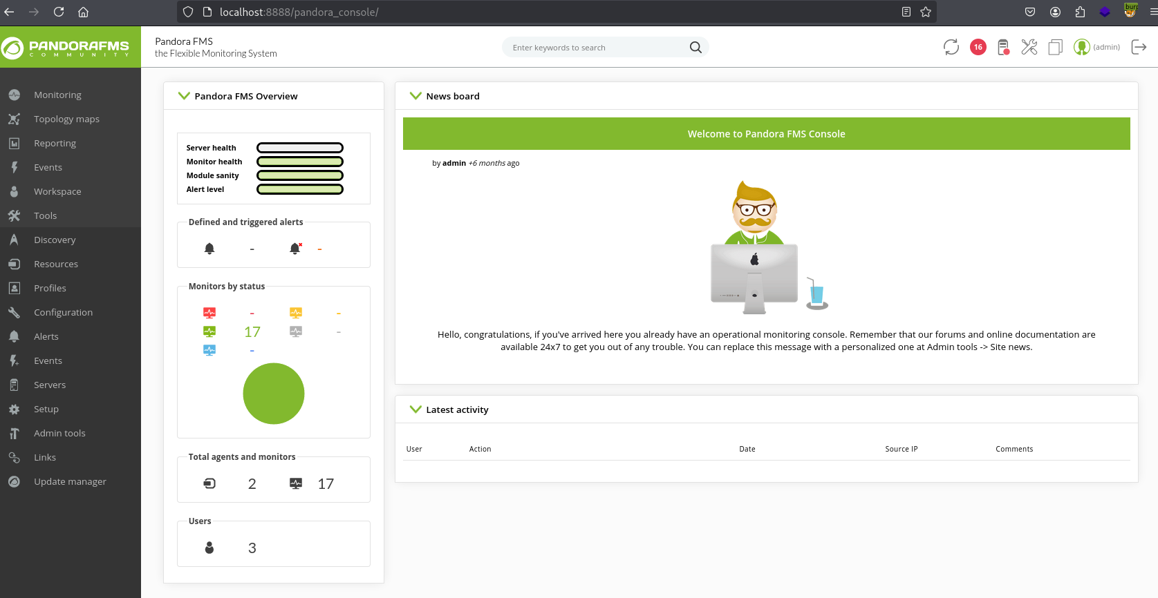
Task: Click the total agents count 2
Action: [252, 484]
